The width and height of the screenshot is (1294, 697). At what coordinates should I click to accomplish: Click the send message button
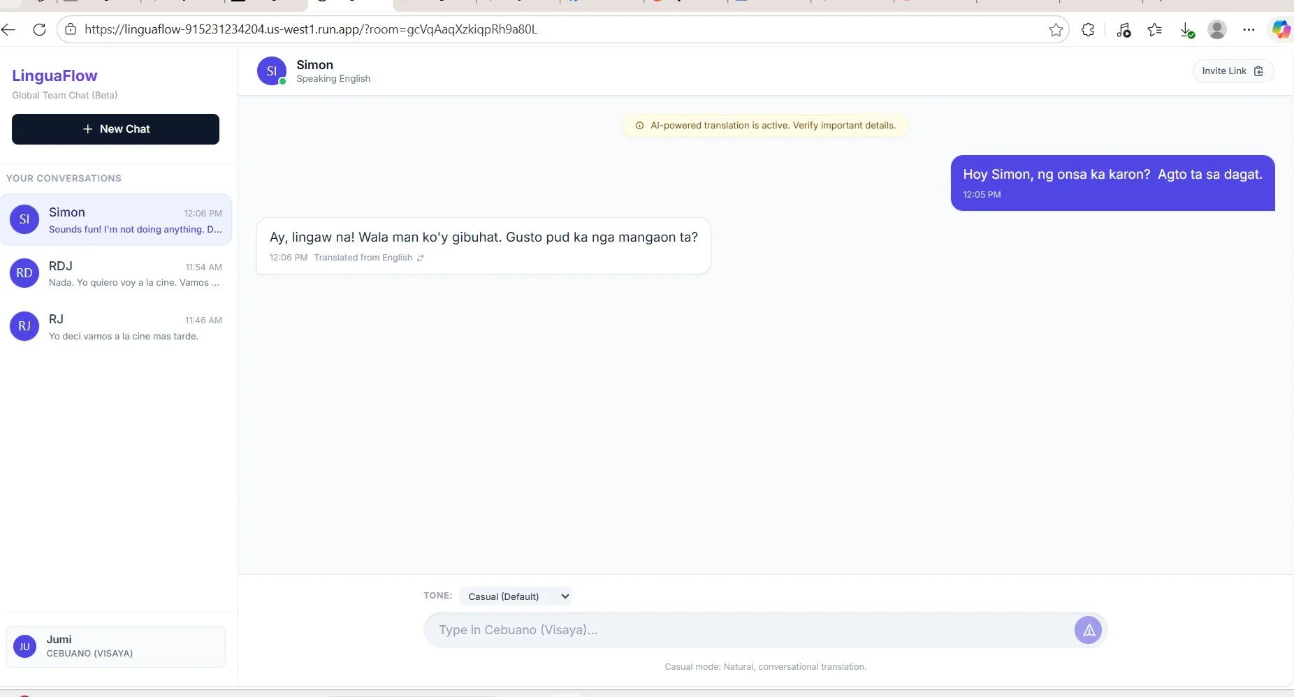point(1088,630)
